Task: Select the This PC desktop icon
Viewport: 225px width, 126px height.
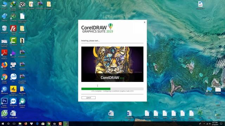Action: click(4, 5)
